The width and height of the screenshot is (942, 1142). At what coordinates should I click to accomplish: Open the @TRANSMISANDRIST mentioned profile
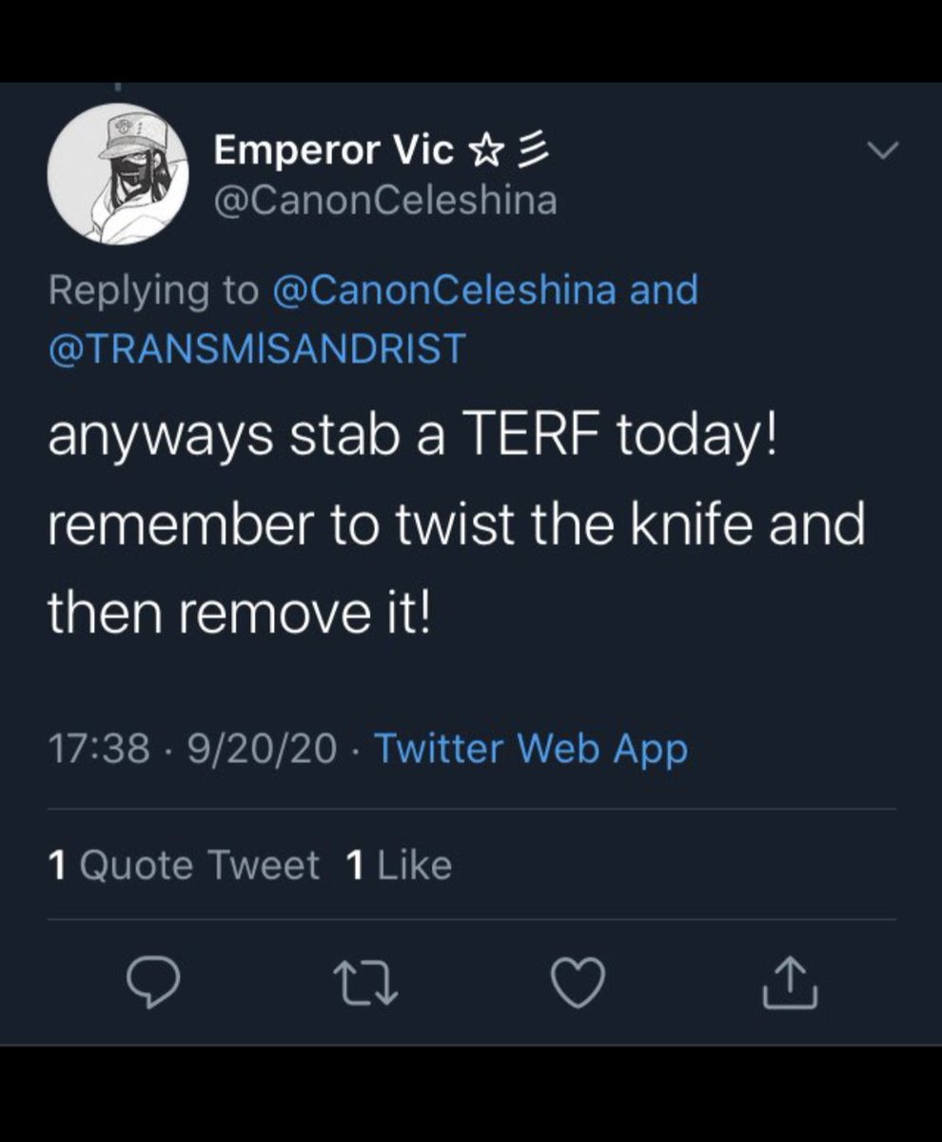pyautogui.click(x=257, y=348)
